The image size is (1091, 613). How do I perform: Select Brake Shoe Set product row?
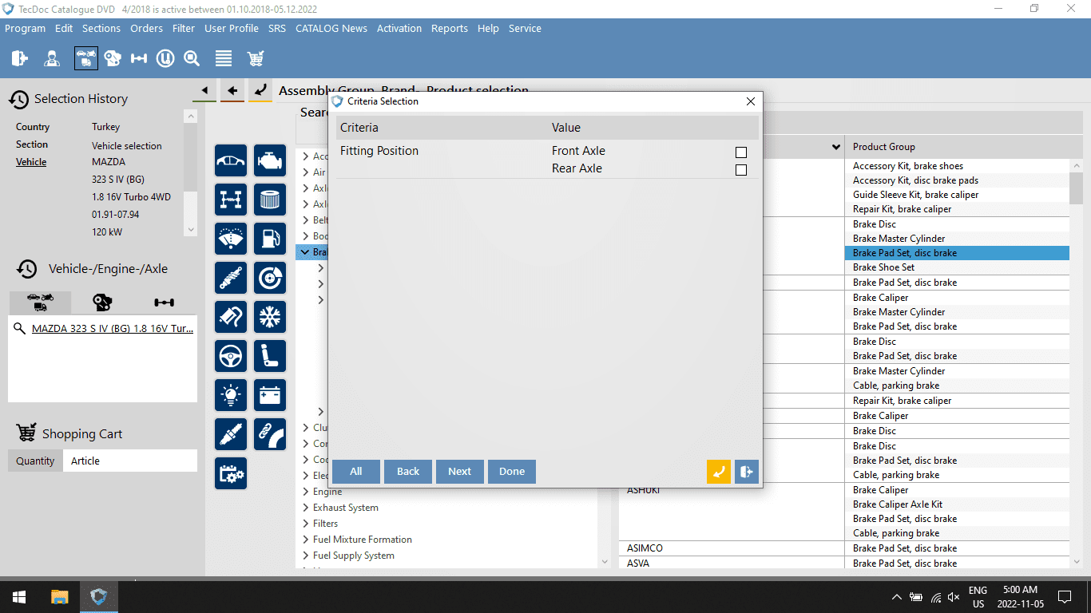click(x=883, y=267)
